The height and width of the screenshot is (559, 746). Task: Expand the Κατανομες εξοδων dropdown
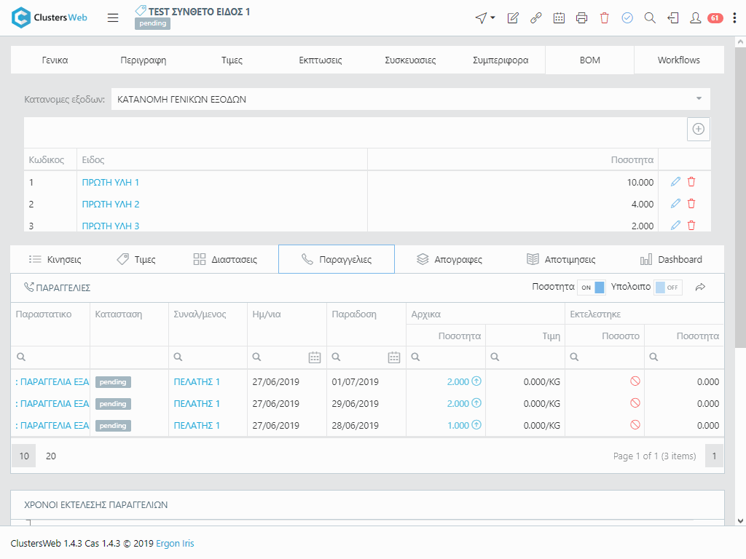pos(699,99)
